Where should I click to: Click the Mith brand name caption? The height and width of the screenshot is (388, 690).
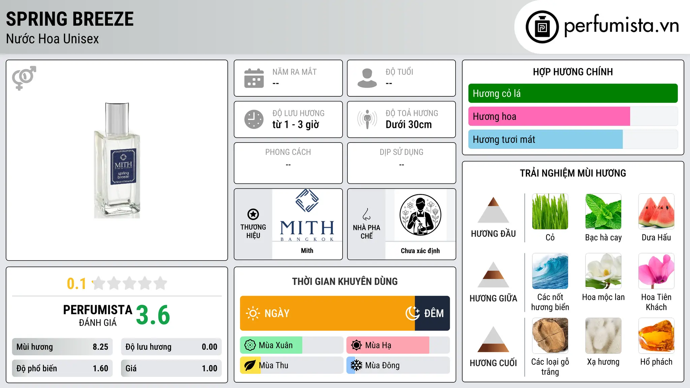[x=307, y=251]
